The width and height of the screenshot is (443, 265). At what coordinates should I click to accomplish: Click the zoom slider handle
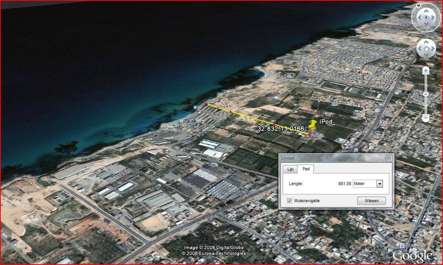(x=426, y=94)
